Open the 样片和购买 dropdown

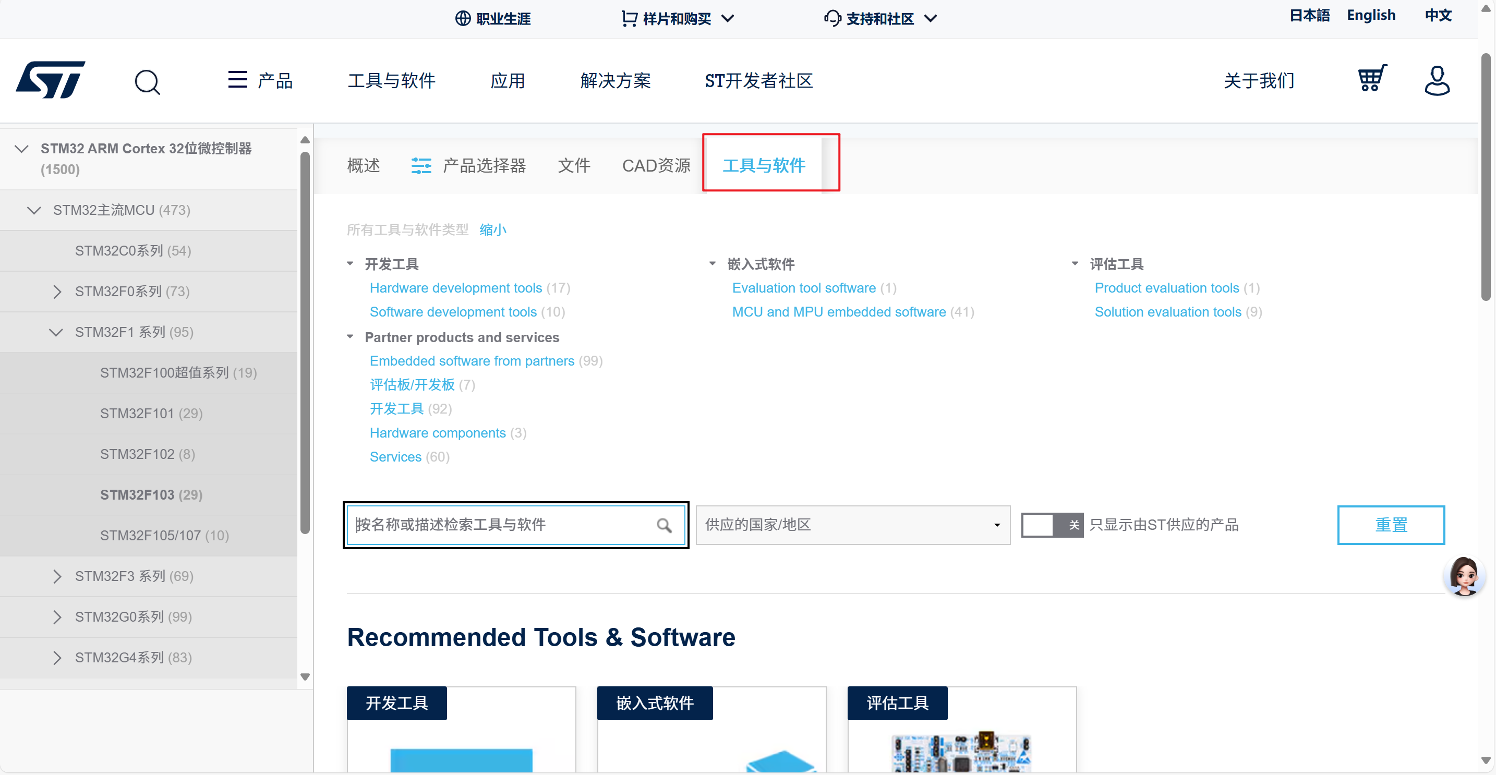tap(677, 19)
